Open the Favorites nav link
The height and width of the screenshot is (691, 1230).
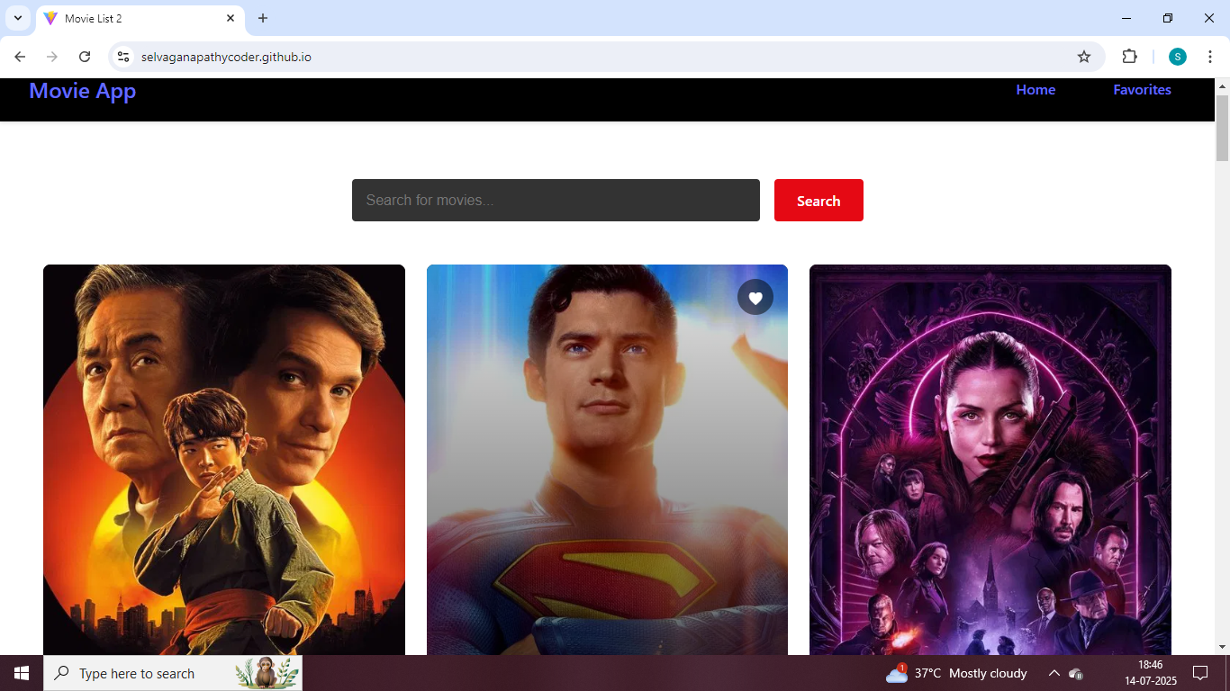click(x=1142, y=90)
